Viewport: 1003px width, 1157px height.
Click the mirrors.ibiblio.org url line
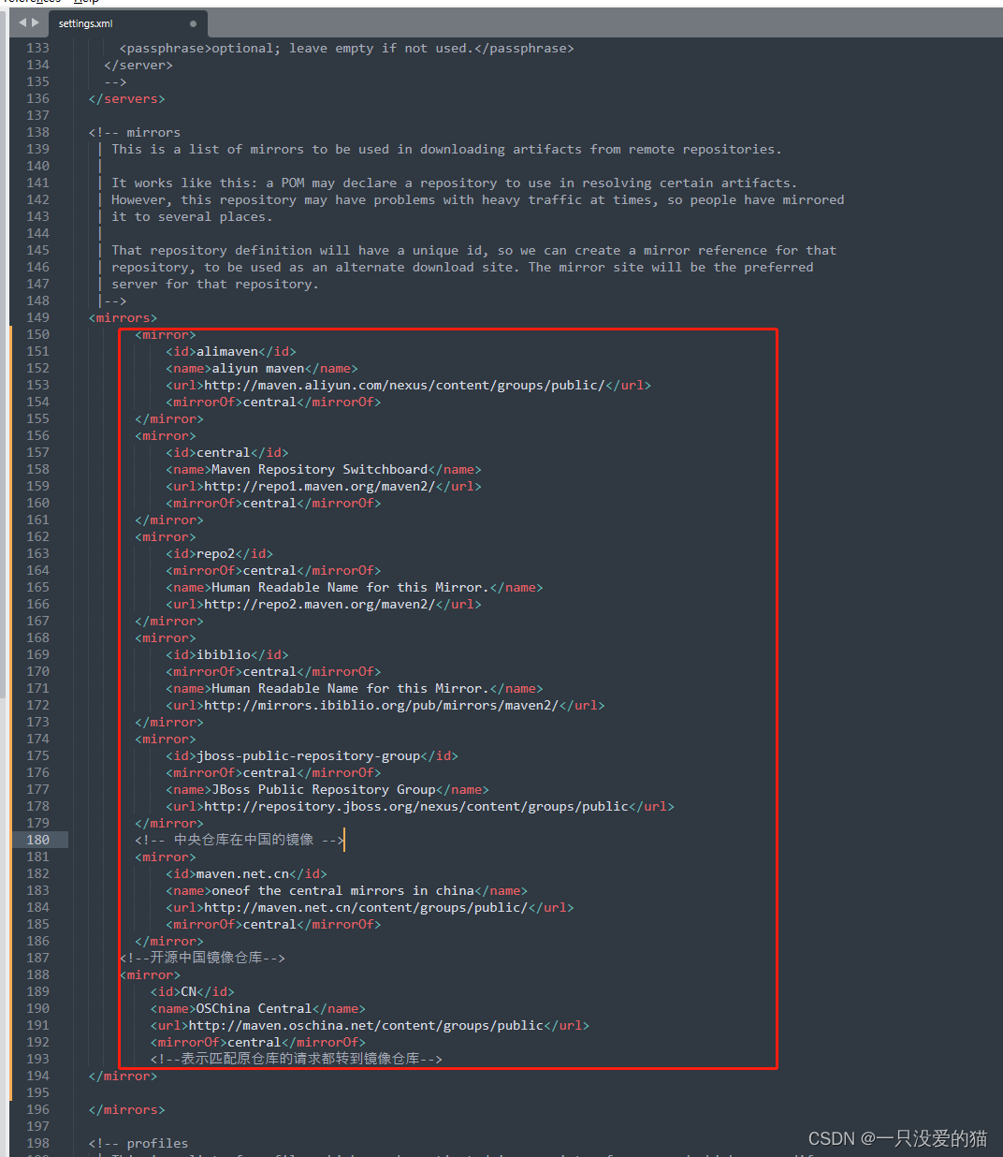pos(385,705)
